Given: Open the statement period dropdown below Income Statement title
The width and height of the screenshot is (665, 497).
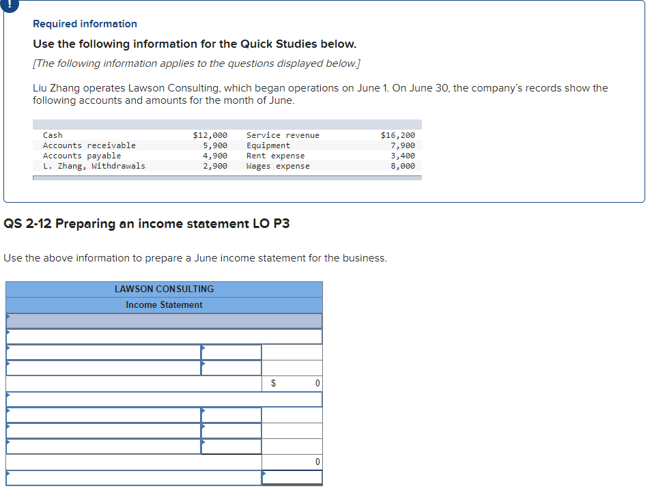Looking at the screenshot, I should point(164,321).
